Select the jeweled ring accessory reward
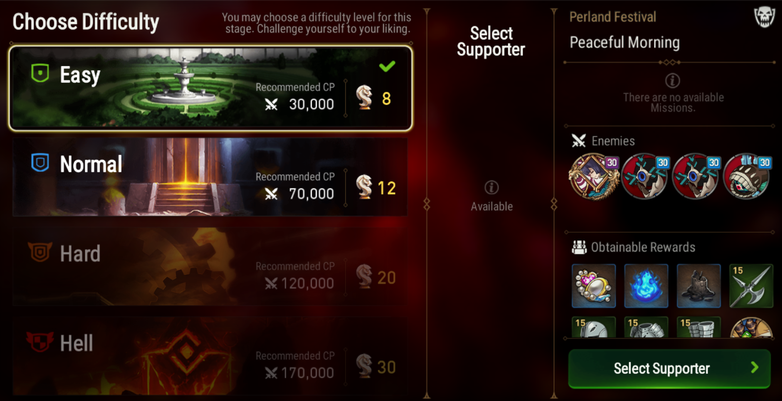 click(594, 286)
